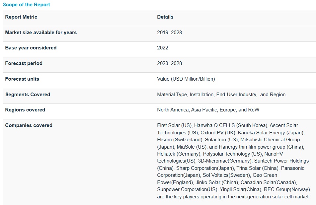Click the '2023–2028' forecast period value
The image size is (316, 205).
[x=170, y=63]
